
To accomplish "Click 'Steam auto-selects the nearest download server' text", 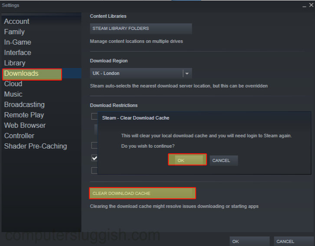I will [179, 86].
